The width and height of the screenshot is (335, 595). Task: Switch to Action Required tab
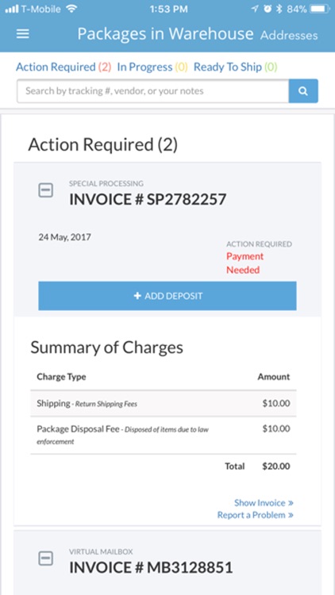tap(64, 67)
